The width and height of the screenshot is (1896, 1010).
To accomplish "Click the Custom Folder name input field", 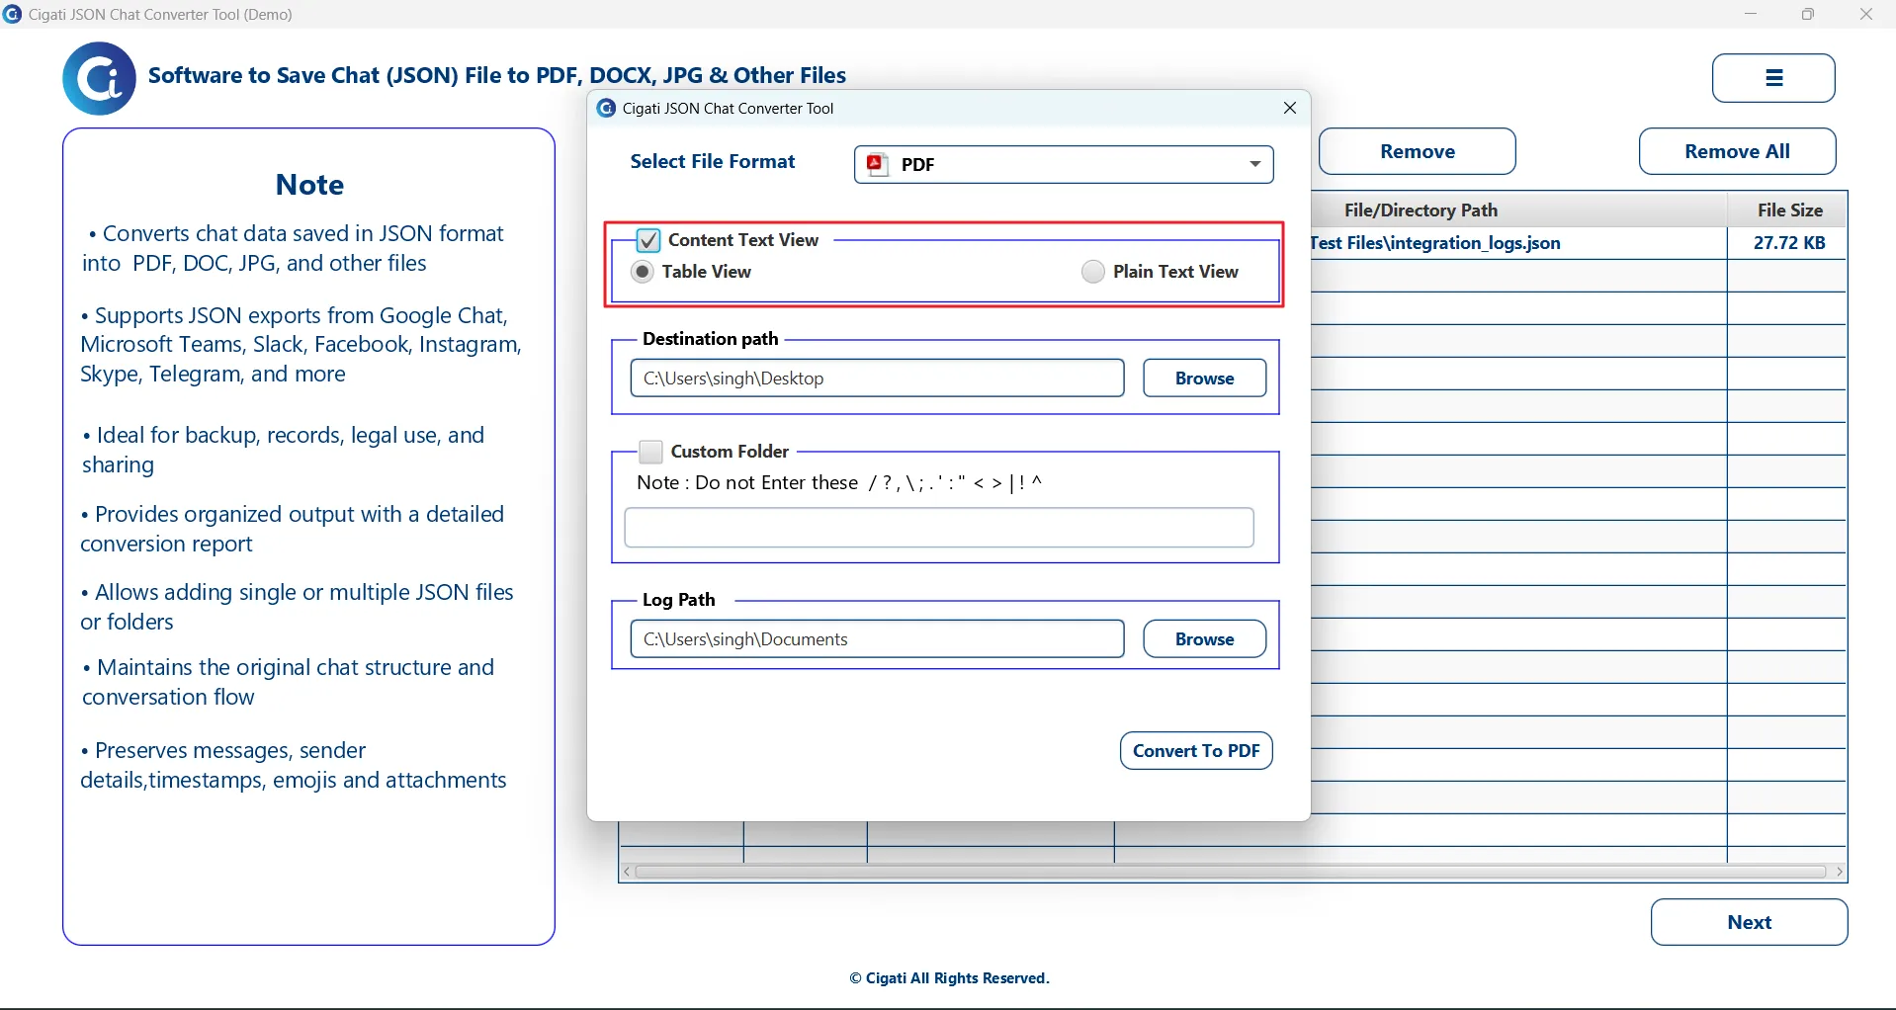I will pos(939,528).
